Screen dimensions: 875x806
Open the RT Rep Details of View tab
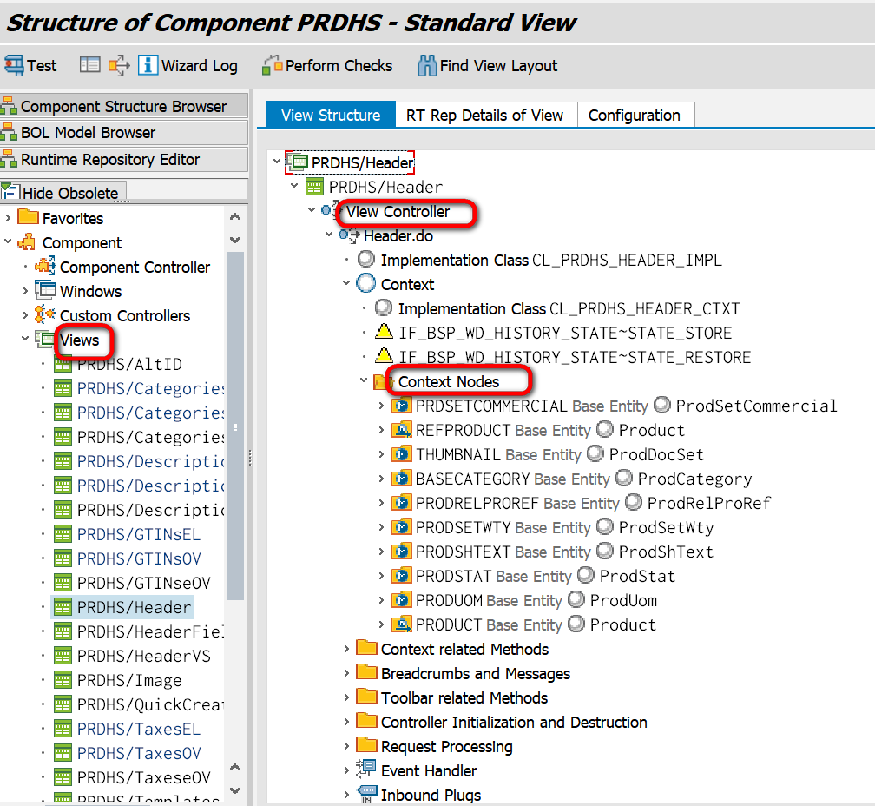coord(485,115)
